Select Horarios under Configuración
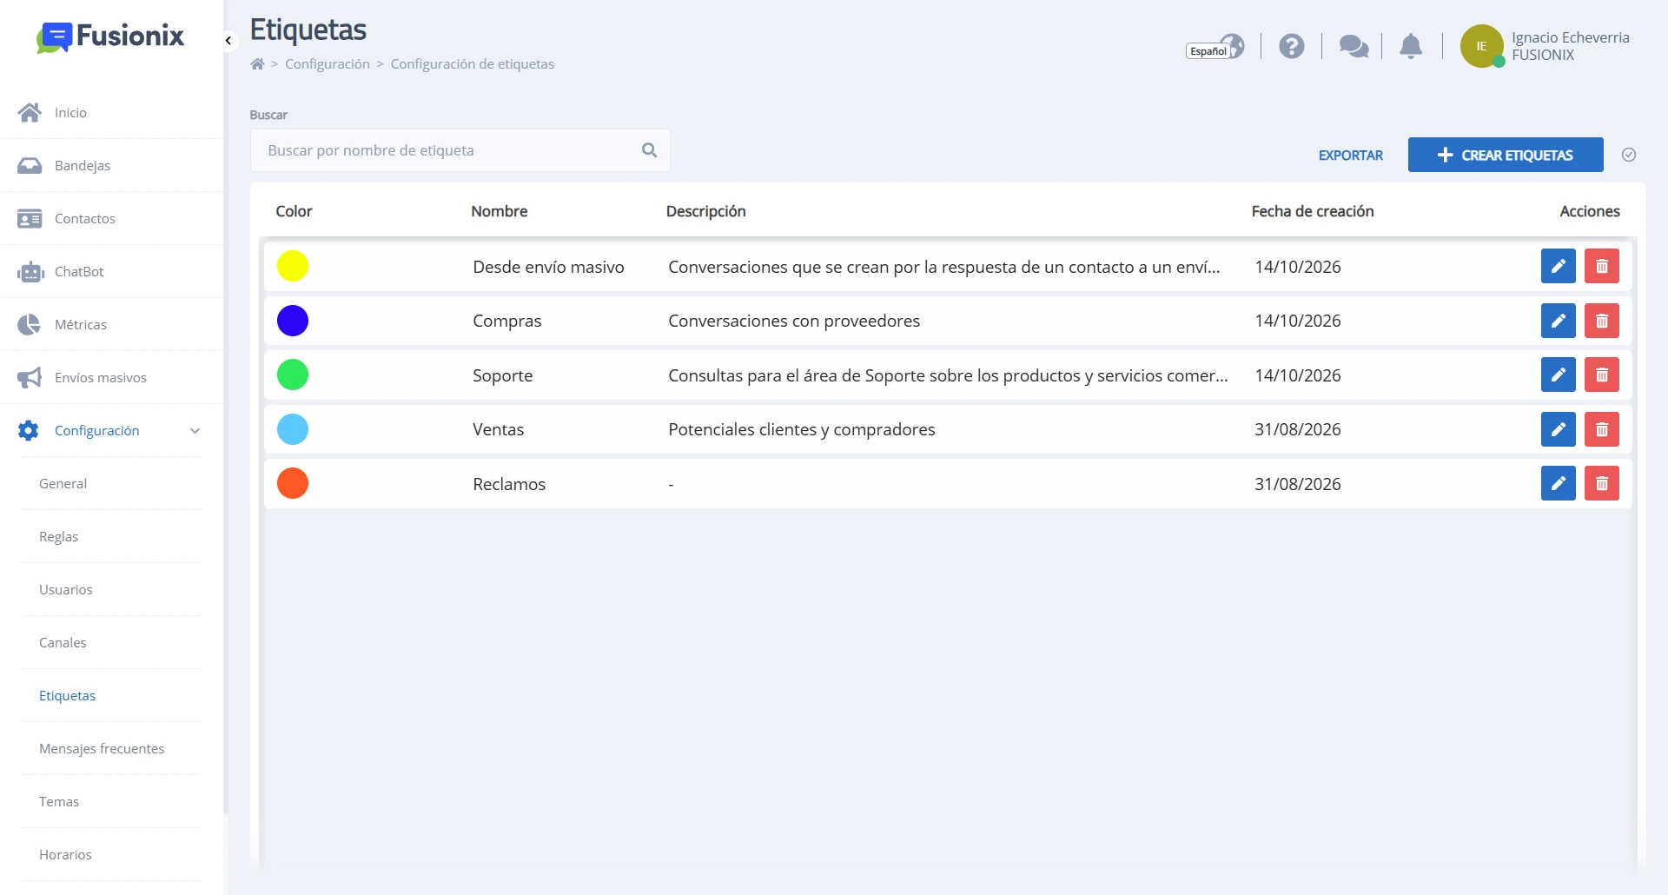Viewport: 1668px width, 895px height. click(111, 855)
